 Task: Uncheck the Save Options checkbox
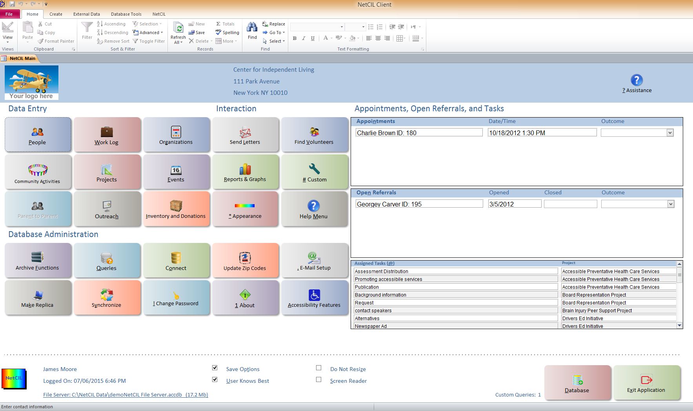coord(215,368)
